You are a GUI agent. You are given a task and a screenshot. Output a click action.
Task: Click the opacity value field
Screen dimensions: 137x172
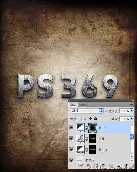pos(125,111)
